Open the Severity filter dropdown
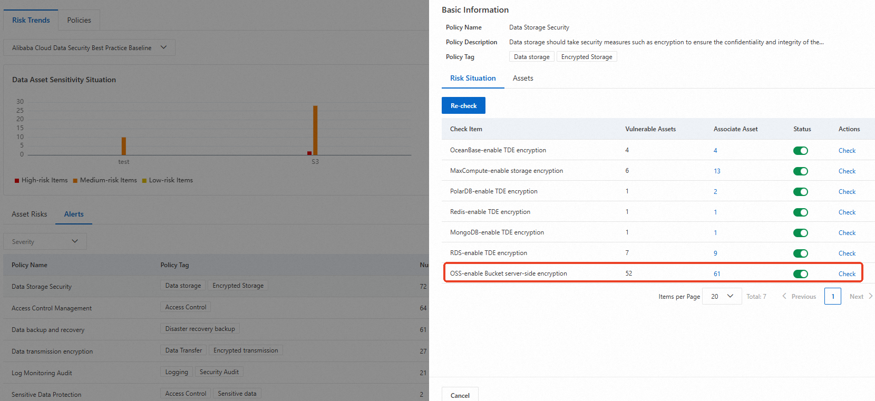Viewport: 875px width, 401px height. coord(45,241)
